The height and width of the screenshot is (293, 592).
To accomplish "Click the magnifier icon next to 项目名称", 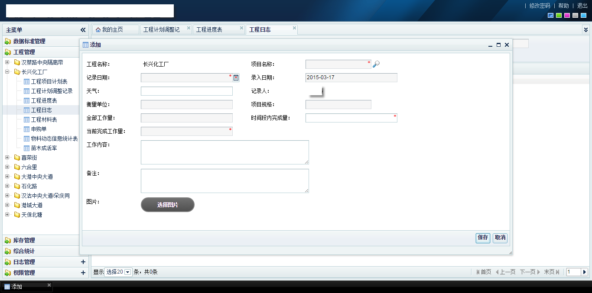I will pyautogui.click(x=376, y=64).
